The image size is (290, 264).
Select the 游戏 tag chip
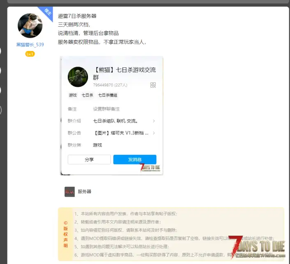(73, 95)
